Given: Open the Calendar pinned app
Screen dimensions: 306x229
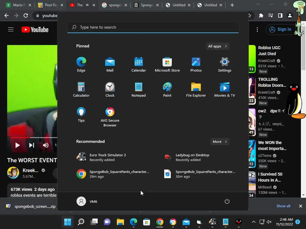Looking at the screenshot, I should tap(139, 65).
